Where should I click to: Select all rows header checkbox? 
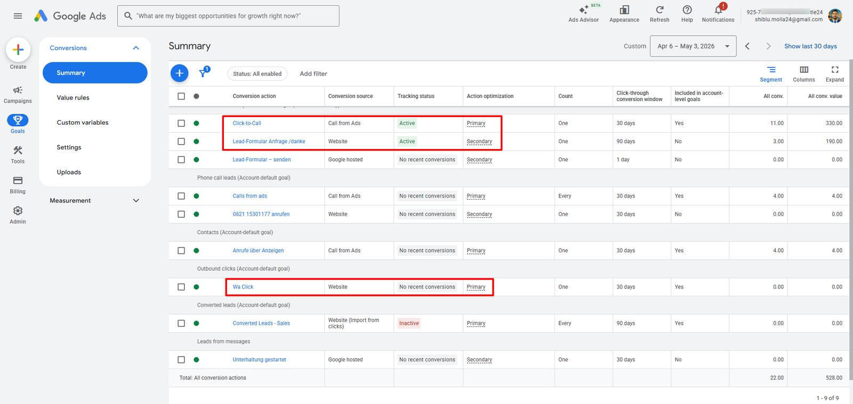(x=181, y=96)
